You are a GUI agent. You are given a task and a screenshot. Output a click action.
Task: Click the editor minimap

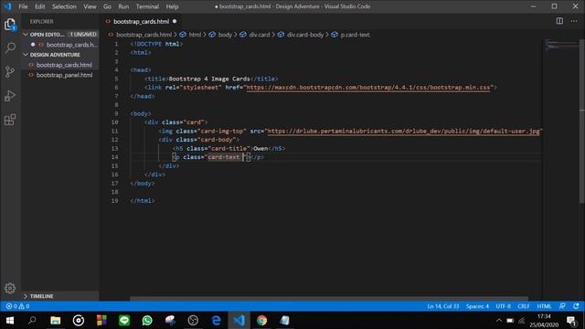(561, 46)
